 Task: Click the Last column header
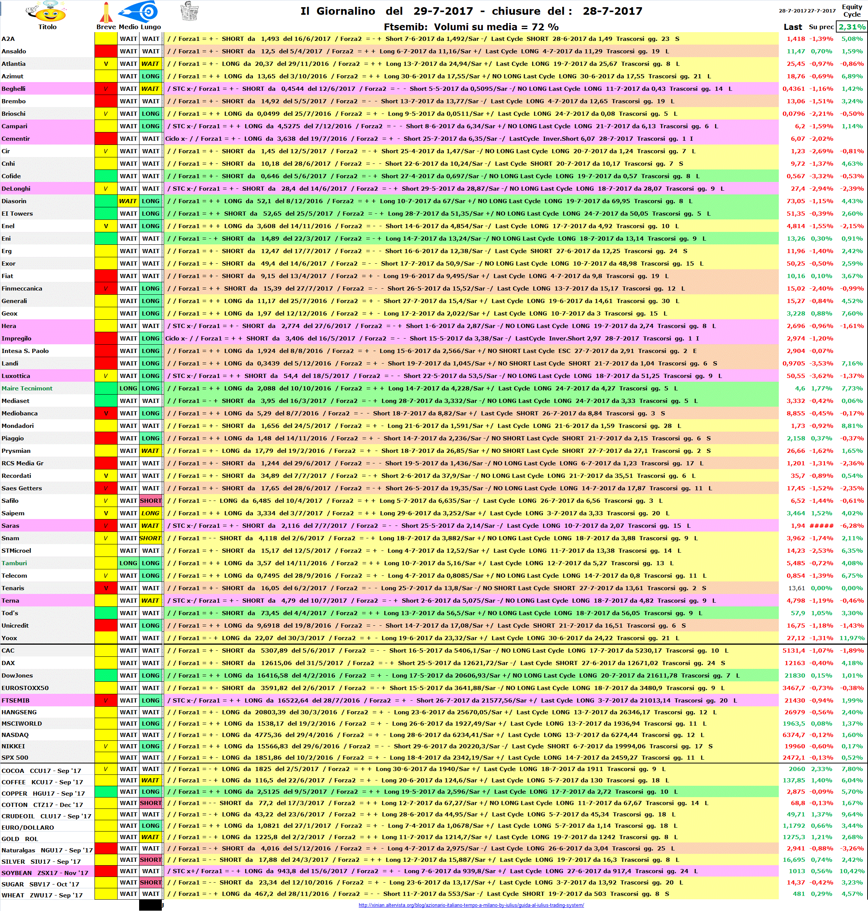[x=793, y=27]
